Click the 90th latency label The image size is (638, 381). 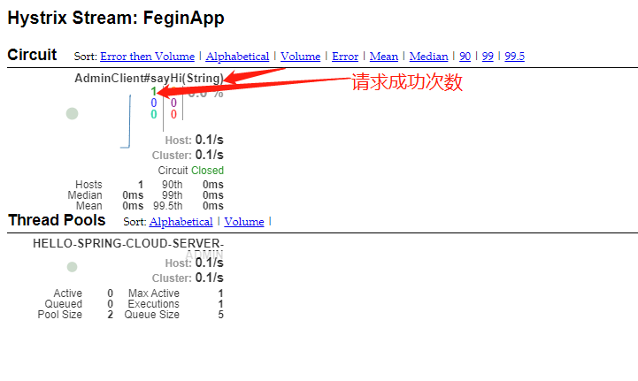click(x=173, y=185)
